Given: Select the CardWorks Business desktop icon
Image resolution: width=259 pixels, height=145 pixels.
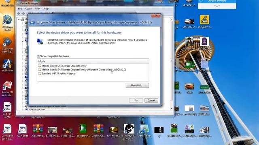Looking at the screenshot, I should click(x=7, y=132).
